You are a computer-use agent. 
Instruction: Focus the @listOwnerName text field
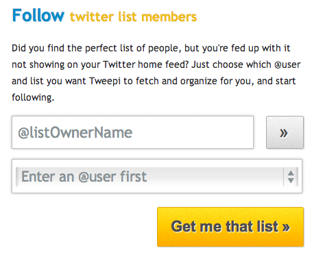click(x=132, y=132)
